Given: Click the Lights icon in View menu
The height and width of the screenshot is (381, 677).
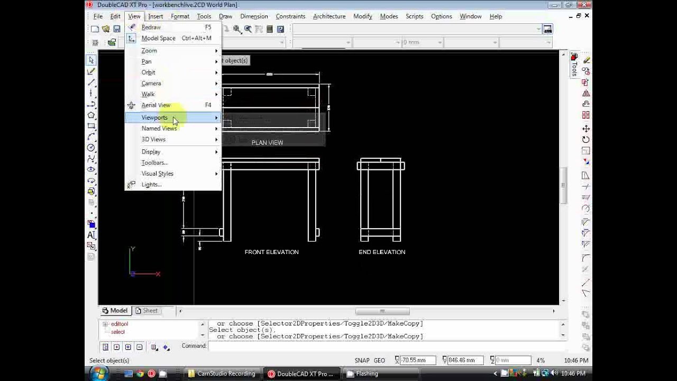Looking at the screenshot, I should (x=131, y=185).
